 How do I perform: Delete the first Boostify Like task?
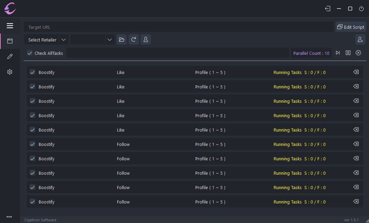tap(356, 72)
